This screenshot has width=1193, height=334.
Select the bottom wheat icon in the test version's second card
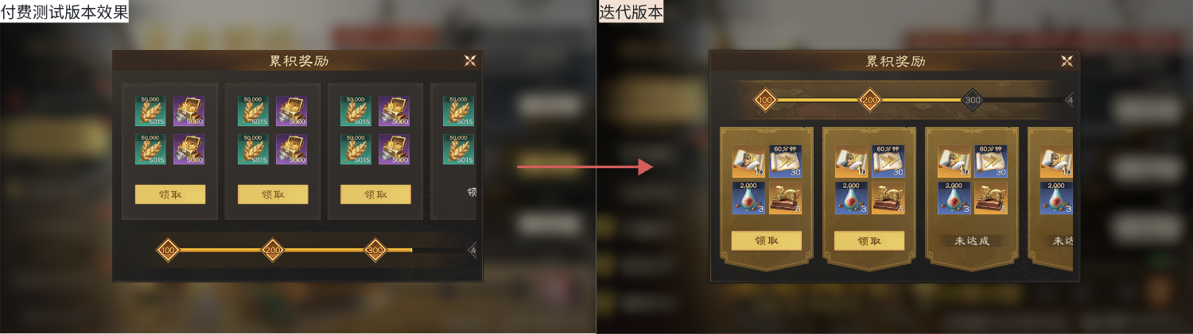(x=253, y=149)
